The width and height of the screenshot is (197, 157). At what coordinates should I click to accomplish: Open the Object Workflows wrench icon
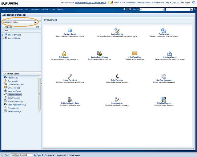click(x=70, y=76)
